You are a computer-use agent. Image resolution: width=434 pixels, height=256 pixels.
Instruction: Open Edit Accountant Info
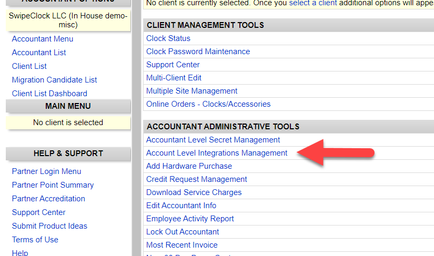[181, 206]
